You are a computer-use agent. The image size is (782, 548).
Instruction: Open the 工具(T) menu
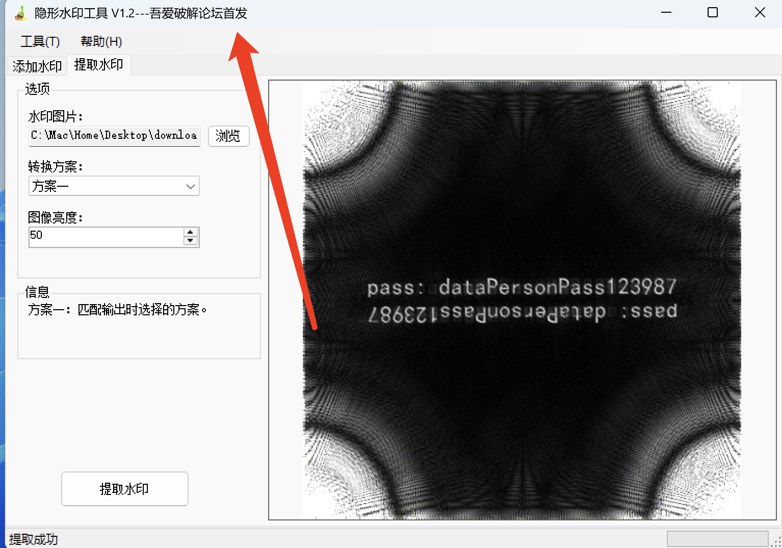tap(40, 41)
